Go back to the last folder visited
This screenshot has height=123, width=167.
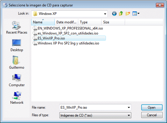[x=114, y=14]
